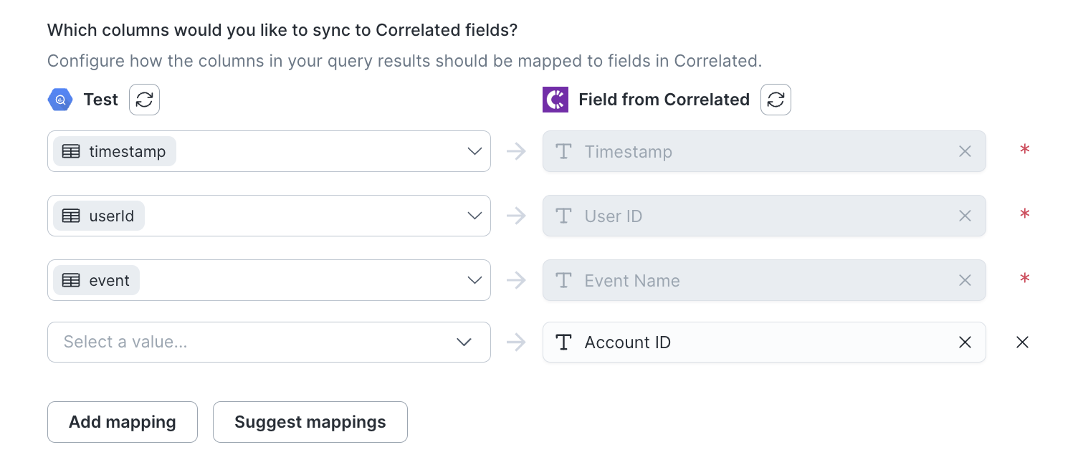Click the Suggest mappings button
This screenshot has height=470, width=1078.
310,422
